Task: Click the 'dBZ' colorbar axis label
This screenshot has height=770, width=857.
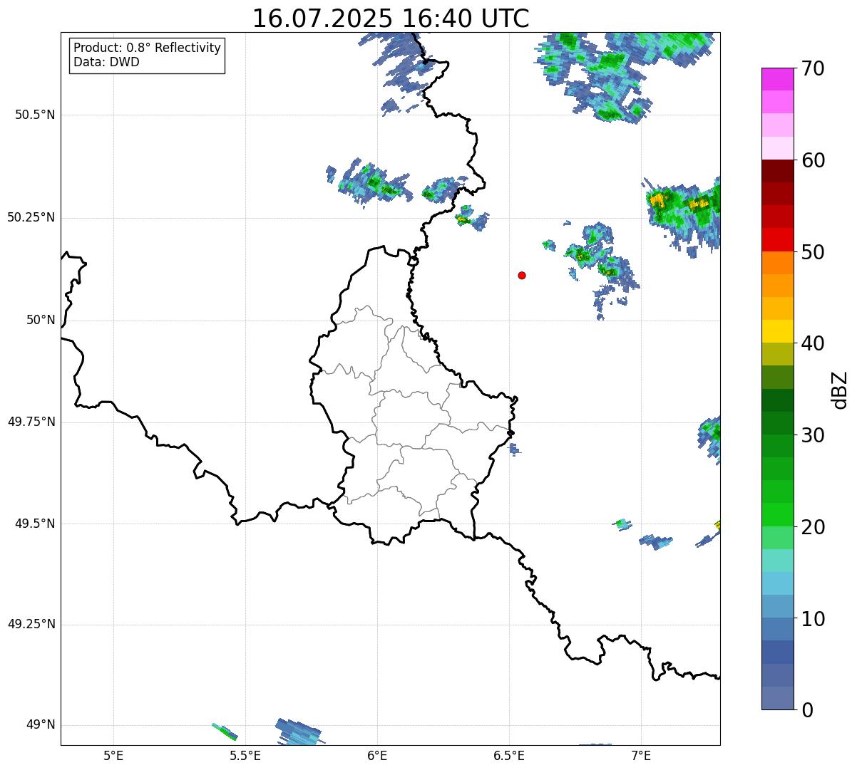Action: click(x=840, y=390)
